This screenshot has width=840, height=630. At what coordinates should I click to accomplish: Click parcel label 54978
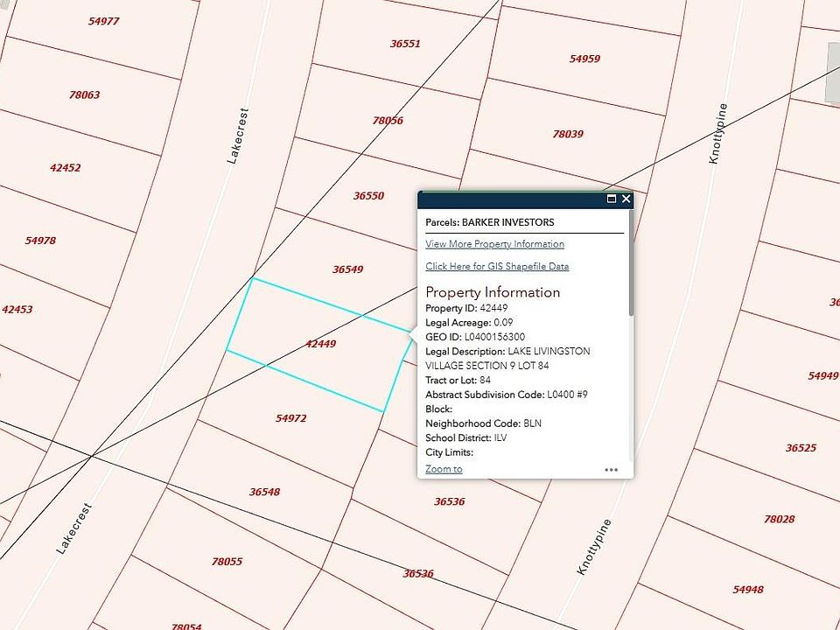pos(40,241)
